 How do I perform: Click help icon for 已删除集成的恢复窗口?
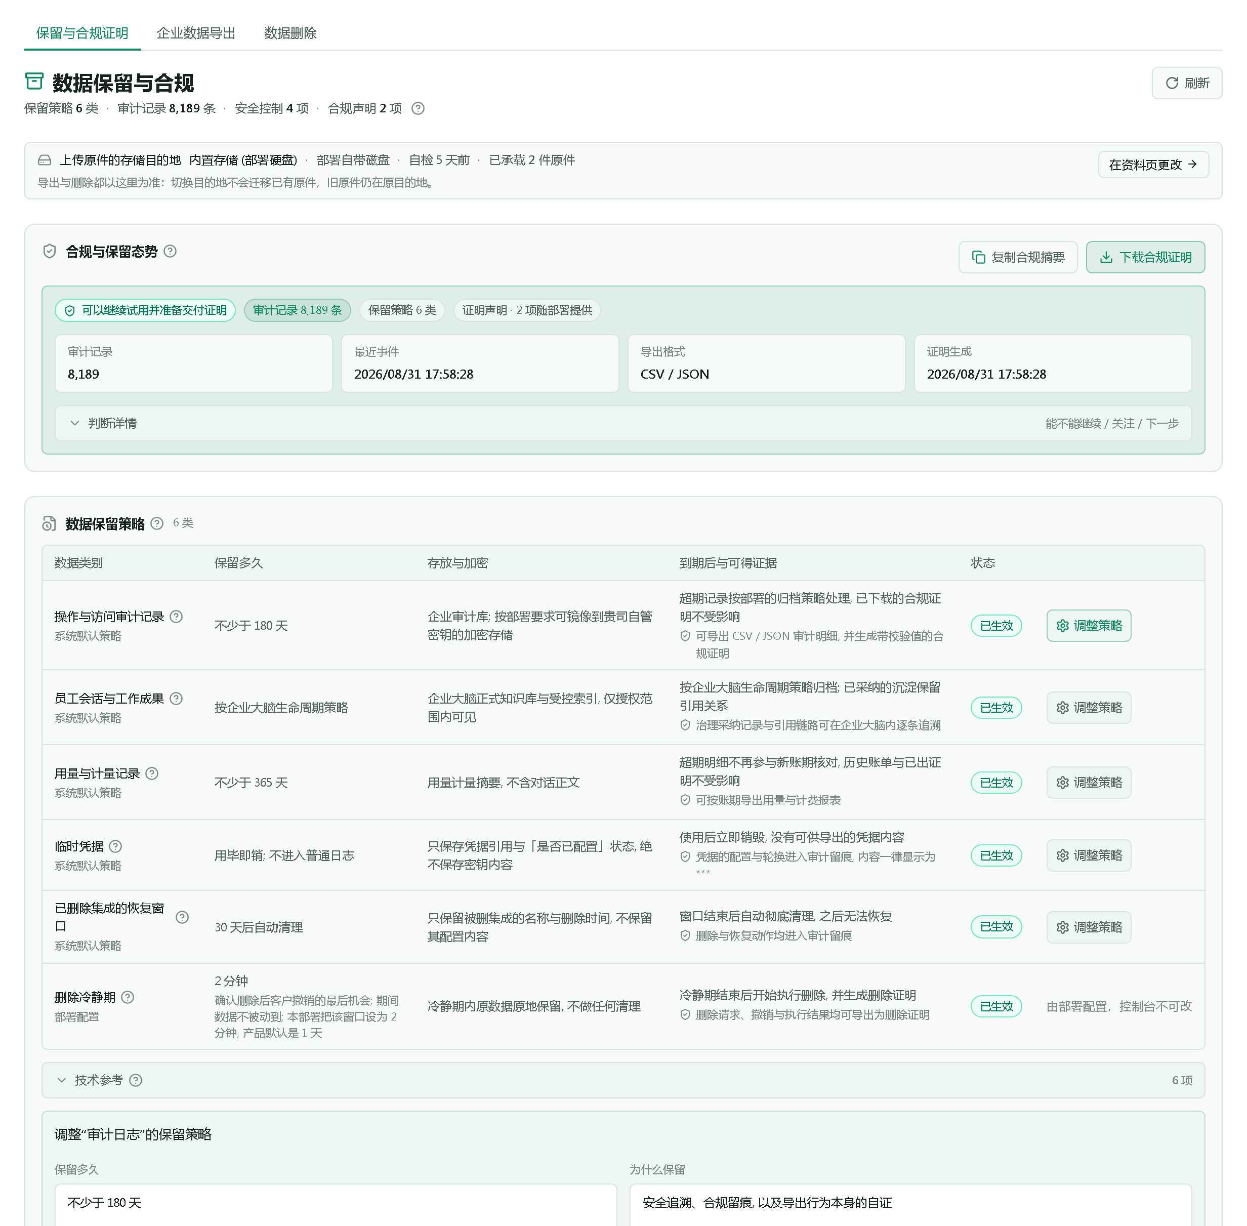pyautogui.click(x=182, y=917)
